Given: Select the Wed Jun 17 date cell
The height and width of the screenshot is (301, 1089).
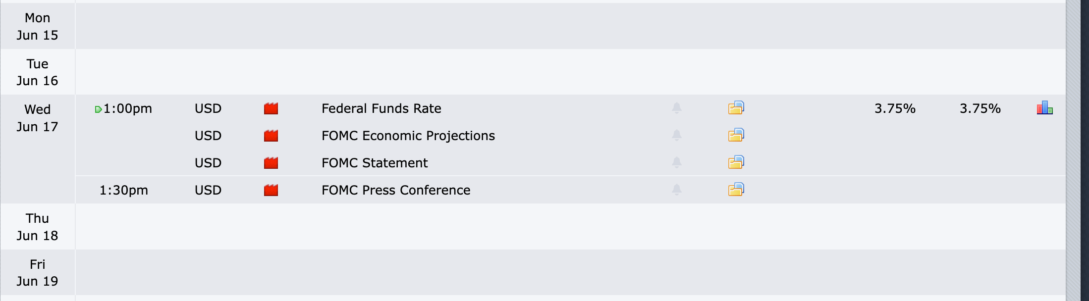Looking at the screenshot, I should tap(38, 149).
